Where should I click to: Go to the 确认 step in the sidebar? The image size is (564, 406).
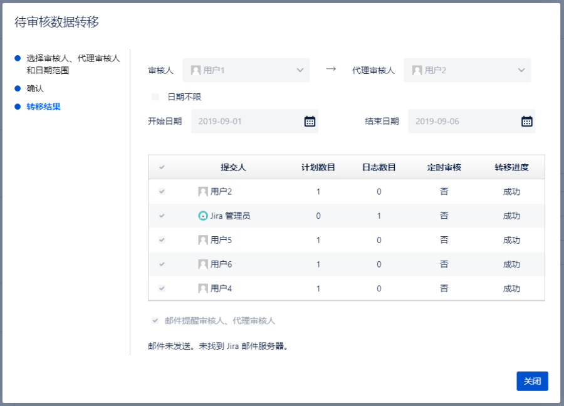(x=35, y=88)
